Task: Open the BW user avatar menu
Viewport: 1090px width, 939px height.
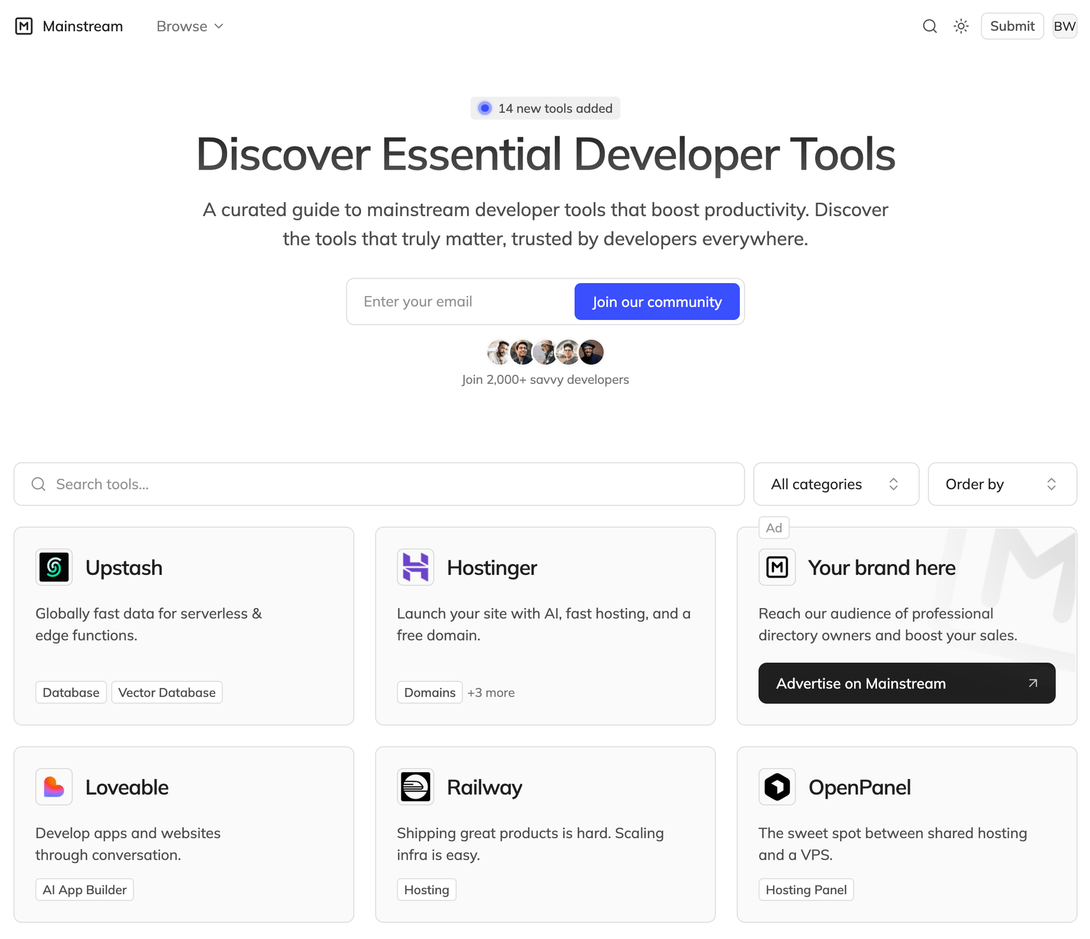Action: pos(1064,26)
